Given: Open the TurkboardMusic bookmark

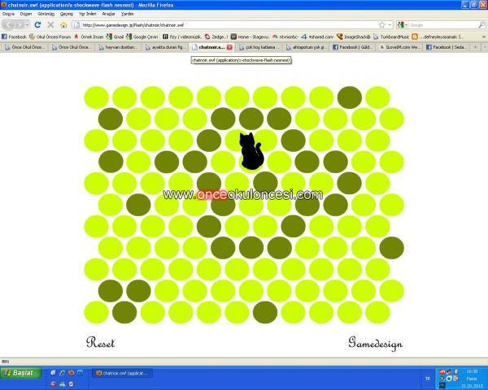Looking at the screenshot, I should (391, 37).
